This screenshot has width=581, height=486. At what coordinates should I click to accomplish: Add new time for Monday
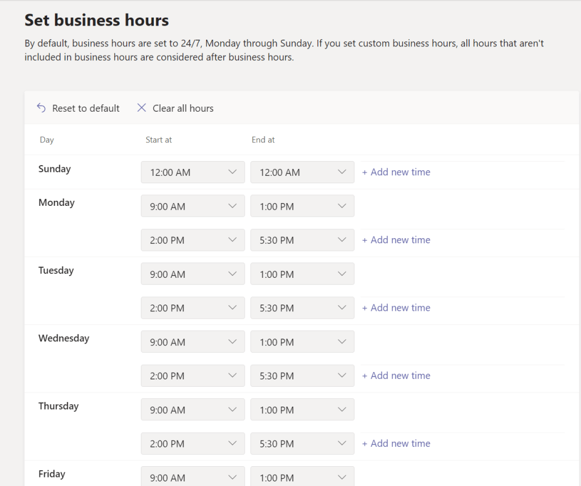pyautogui.click(x=396, y=240)
